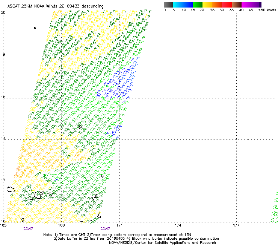Click the latitude '16' axis label
This screenshot has height=245, width=278.
click(3, 97)
